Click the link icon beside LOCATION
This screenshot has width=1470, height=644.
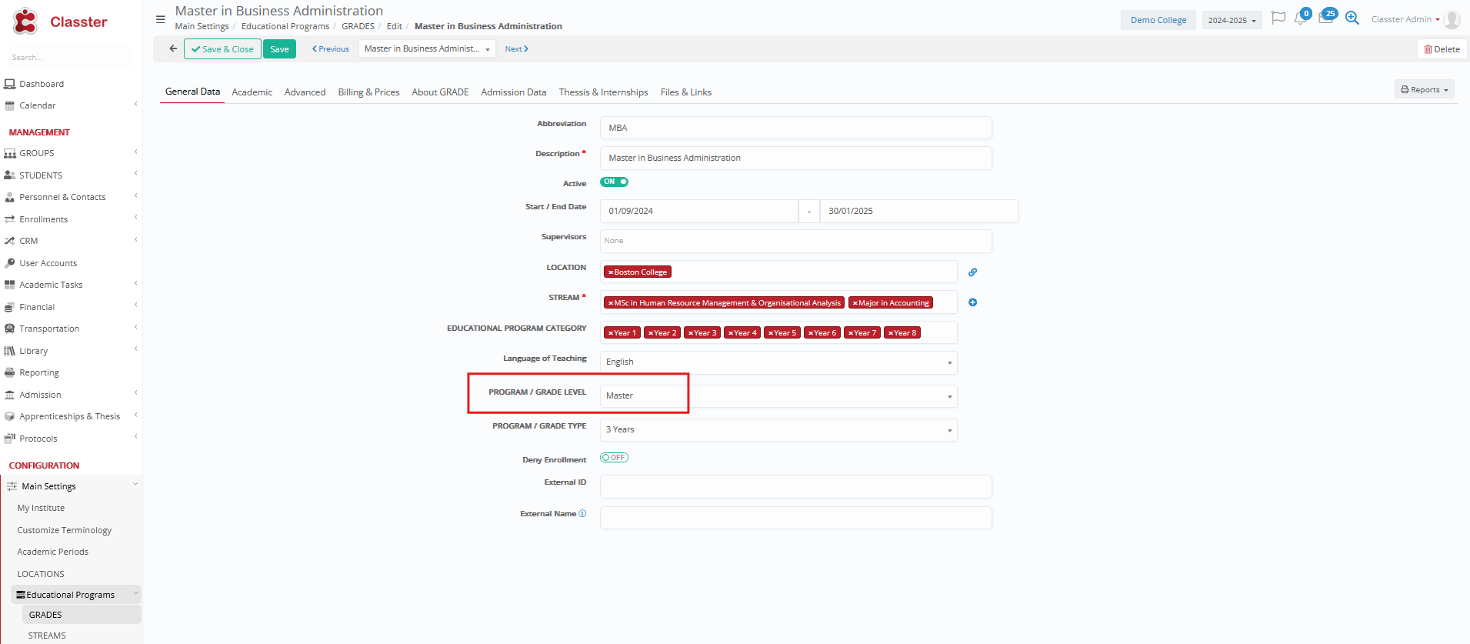tap(972, 272)
